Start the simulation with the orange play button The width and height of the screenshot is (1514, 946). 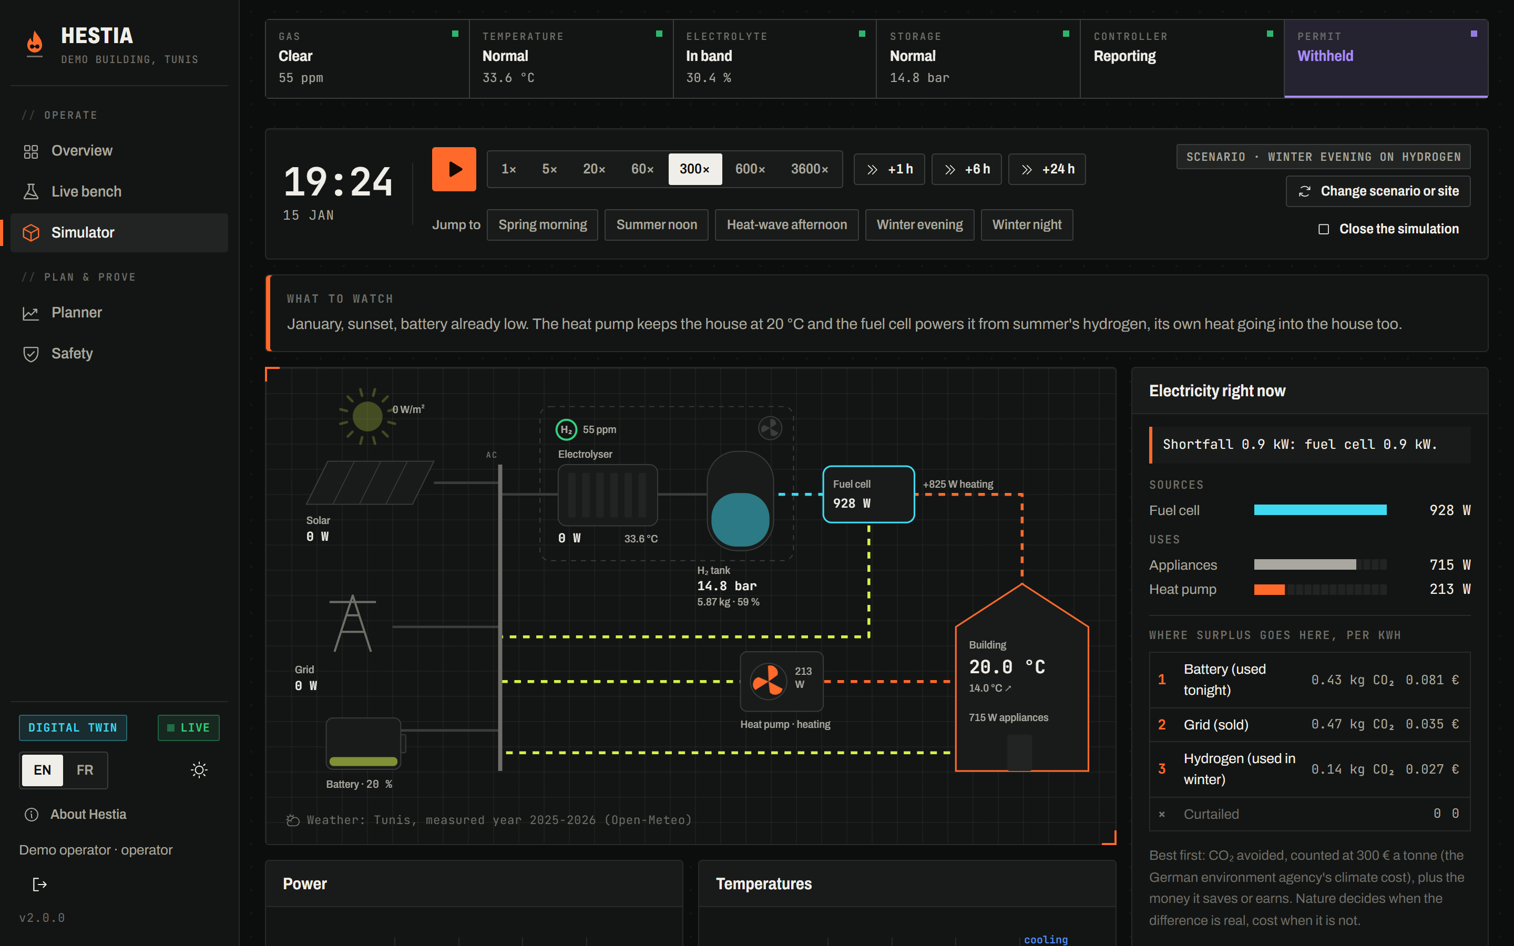tap(454, 169)
